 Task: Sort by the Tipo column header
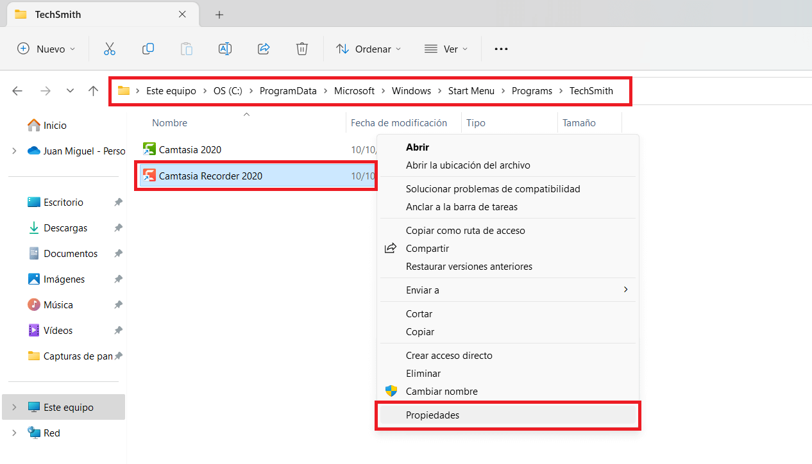point(476,123)
